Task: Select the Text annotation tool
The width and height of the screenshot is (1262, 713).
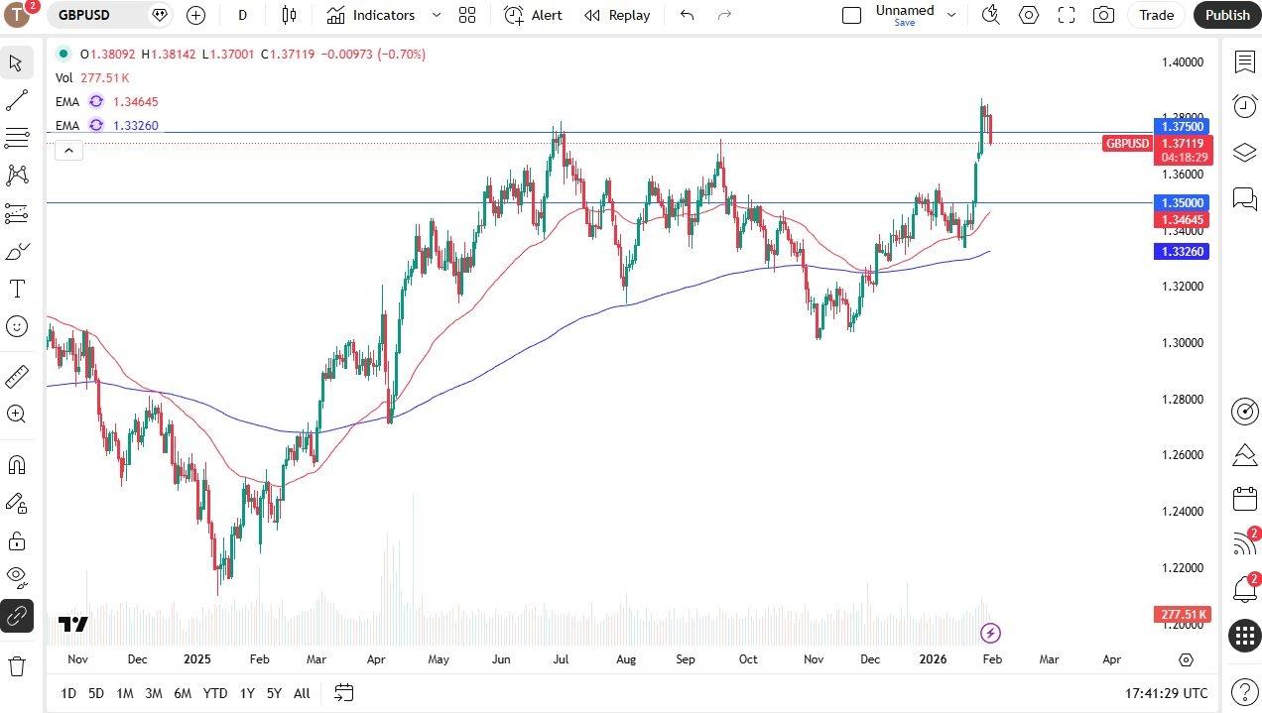Action: click(16, 289)
